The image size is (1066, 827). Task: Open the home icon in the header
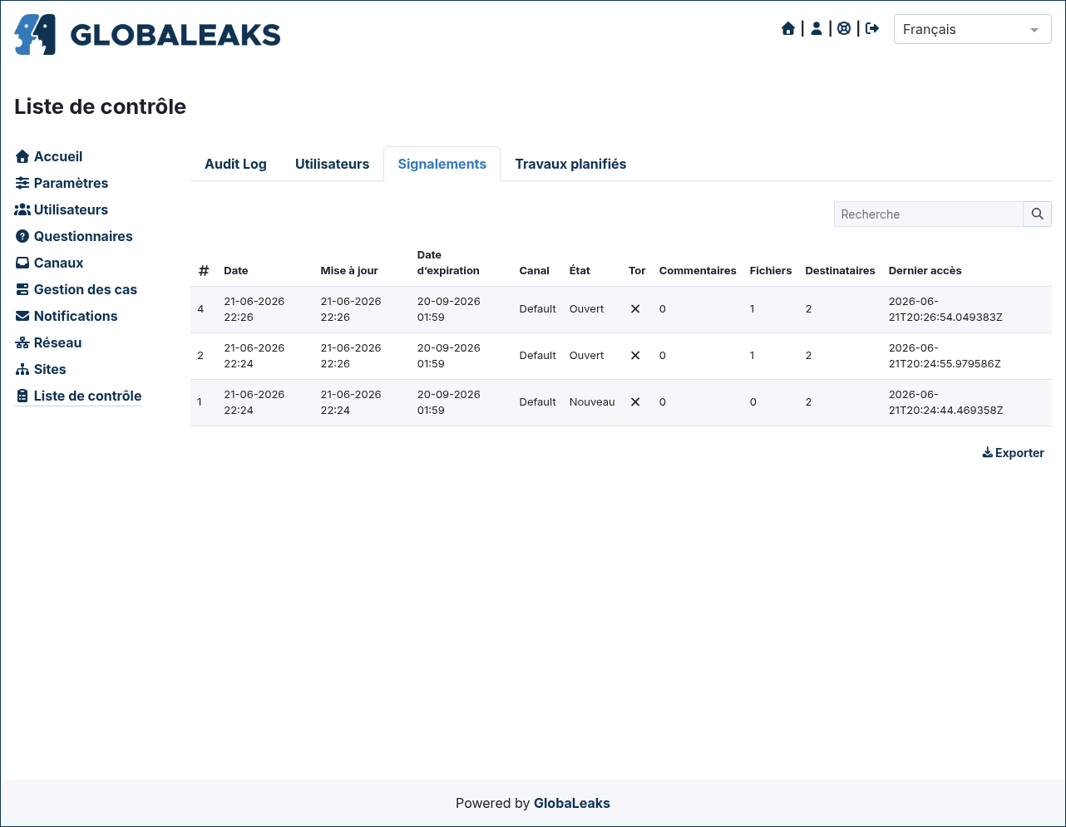tap(788, 29)
